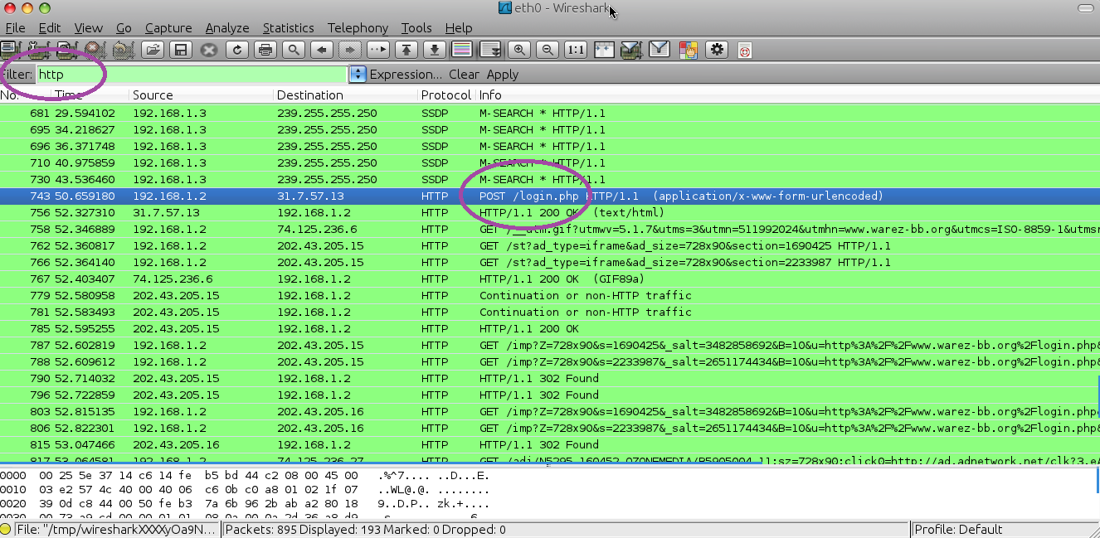Sort by the Protocol column header
Screen dimensions: 1100x538
[446, 95]
